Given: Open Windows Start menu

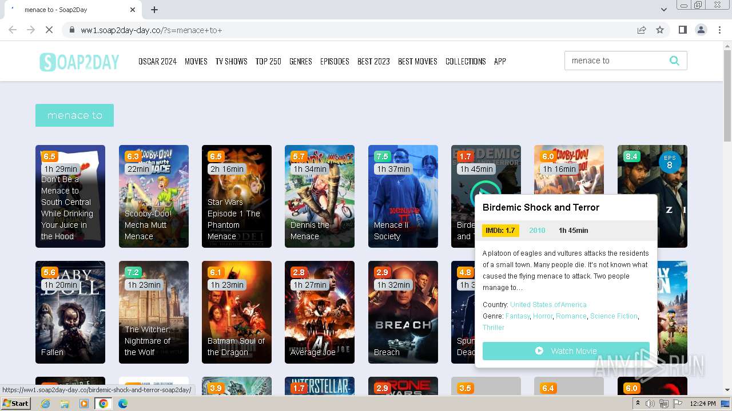Looking at the screenshot, I should tap(15, 404).
